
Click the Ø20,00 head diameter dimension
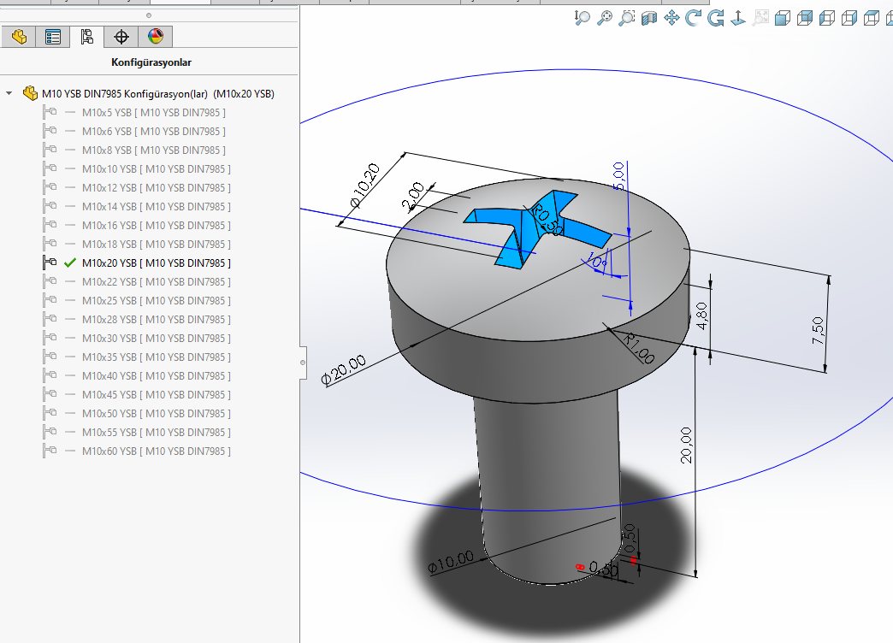coord(343,371)
